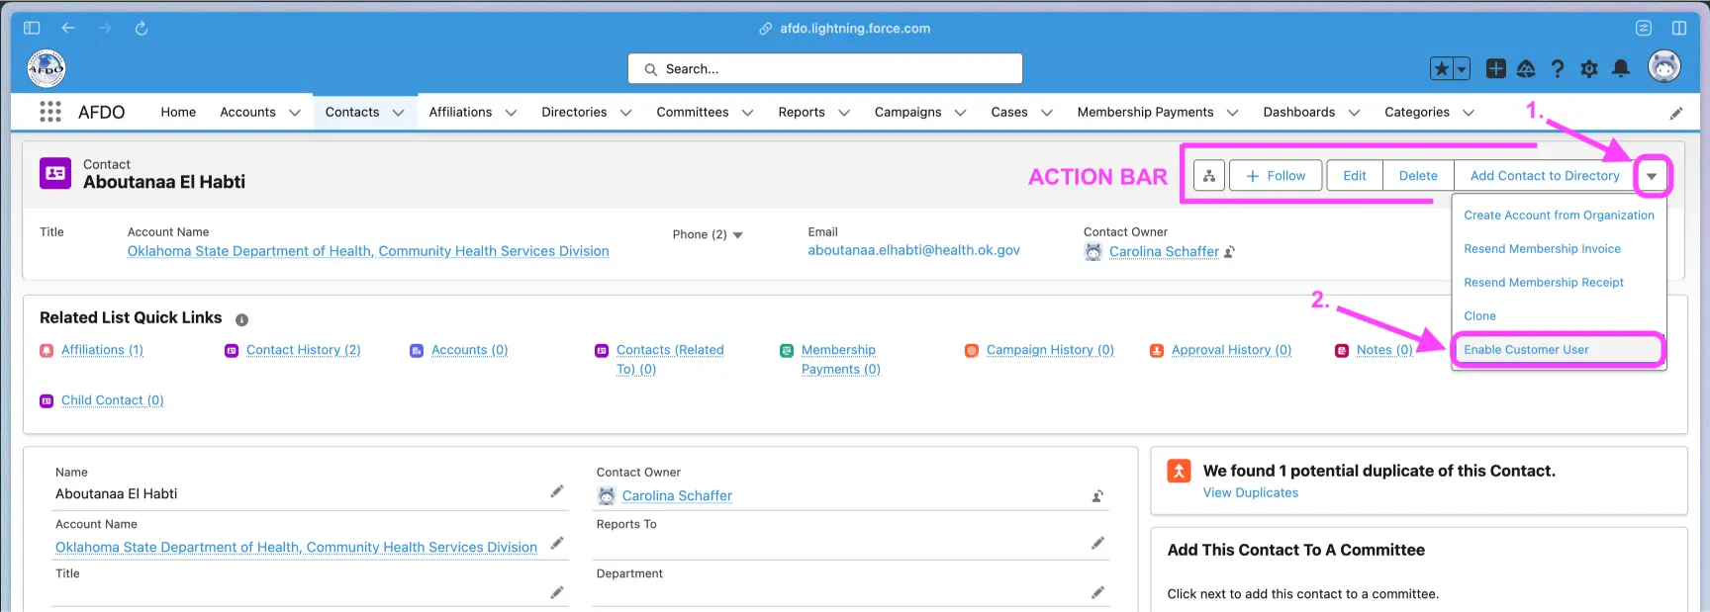Open the Dashboards tab
Viewport: 1710px width, 612px height.
coord(1298,112)
